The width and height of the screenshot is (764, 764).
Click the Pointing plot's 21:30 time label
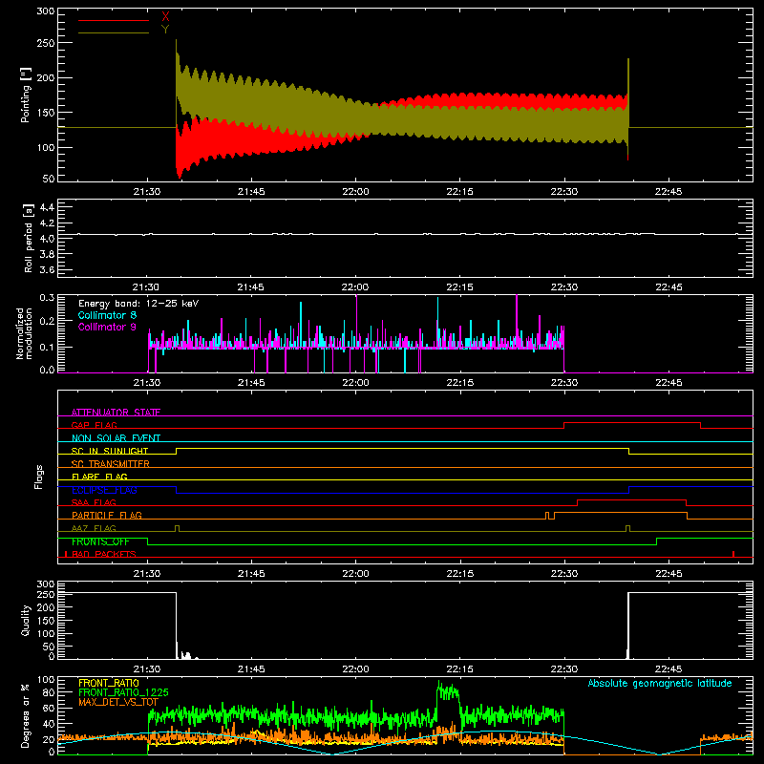tap(147, 192)
